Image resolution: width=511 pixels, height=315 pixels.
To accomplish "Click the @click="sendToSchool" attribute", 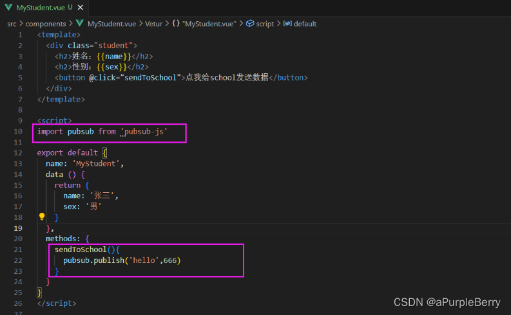I will (x=135, y=77).
